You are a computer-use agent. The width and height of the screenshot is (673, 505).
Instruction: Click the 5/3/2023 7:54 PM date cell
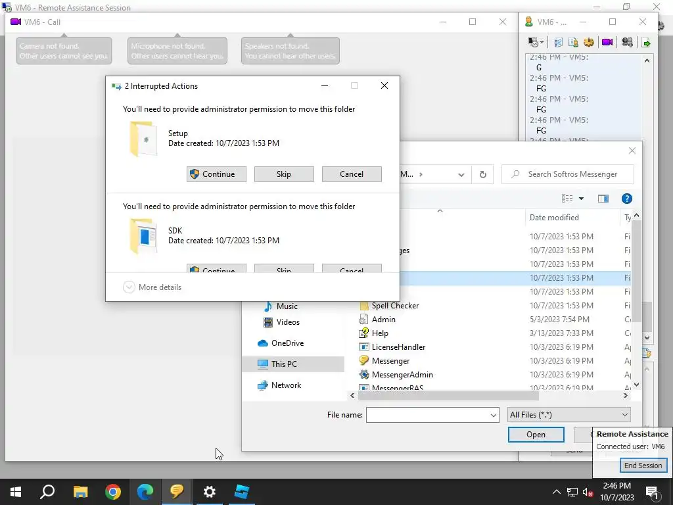pos(559,320)
